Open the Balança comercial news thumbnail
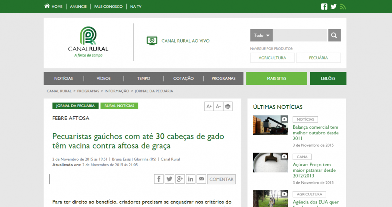The width and height of the screenshot is (392, 207). pyautogui.click(x=271, y=125)
